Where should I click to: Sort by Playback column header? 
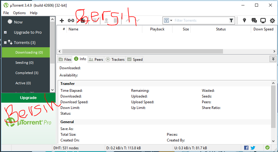click(x=157, y=29)
